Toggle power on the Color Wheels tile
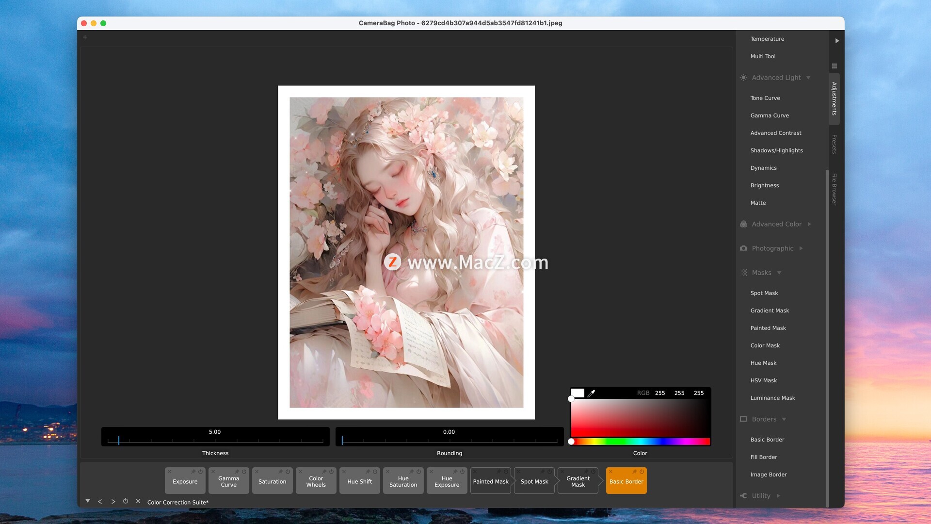 click(331, 472)
